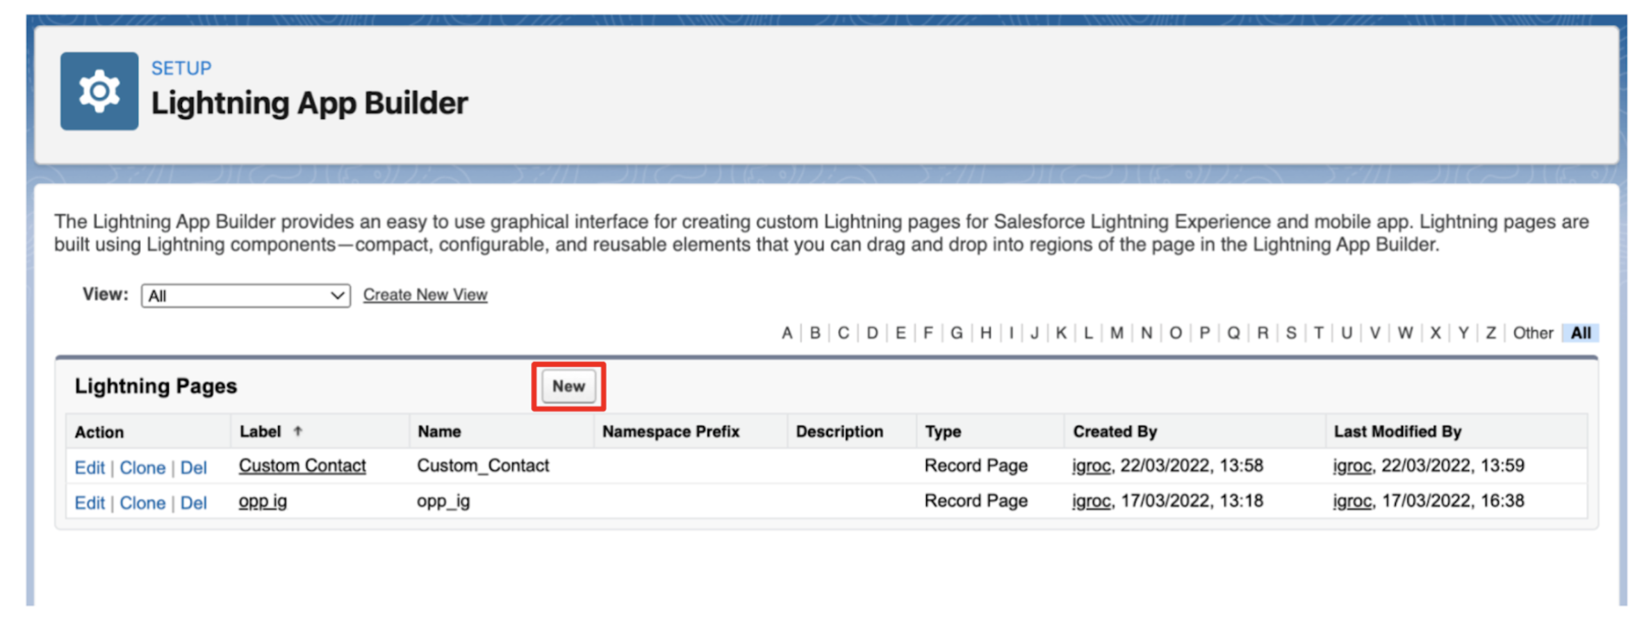The width and height of the screenshot is (1644, 619).
Task: Filter list by letter H
Action: click(x=986, y=333)
